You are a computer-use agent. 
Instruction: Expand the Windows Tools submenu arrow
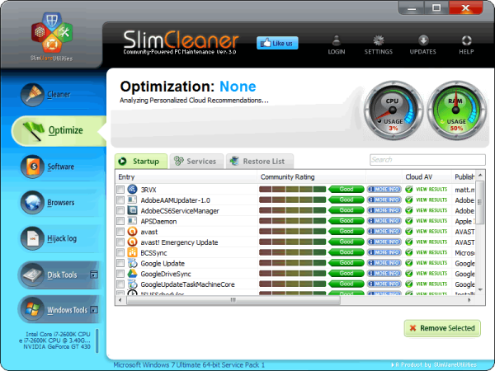point(94,310)
